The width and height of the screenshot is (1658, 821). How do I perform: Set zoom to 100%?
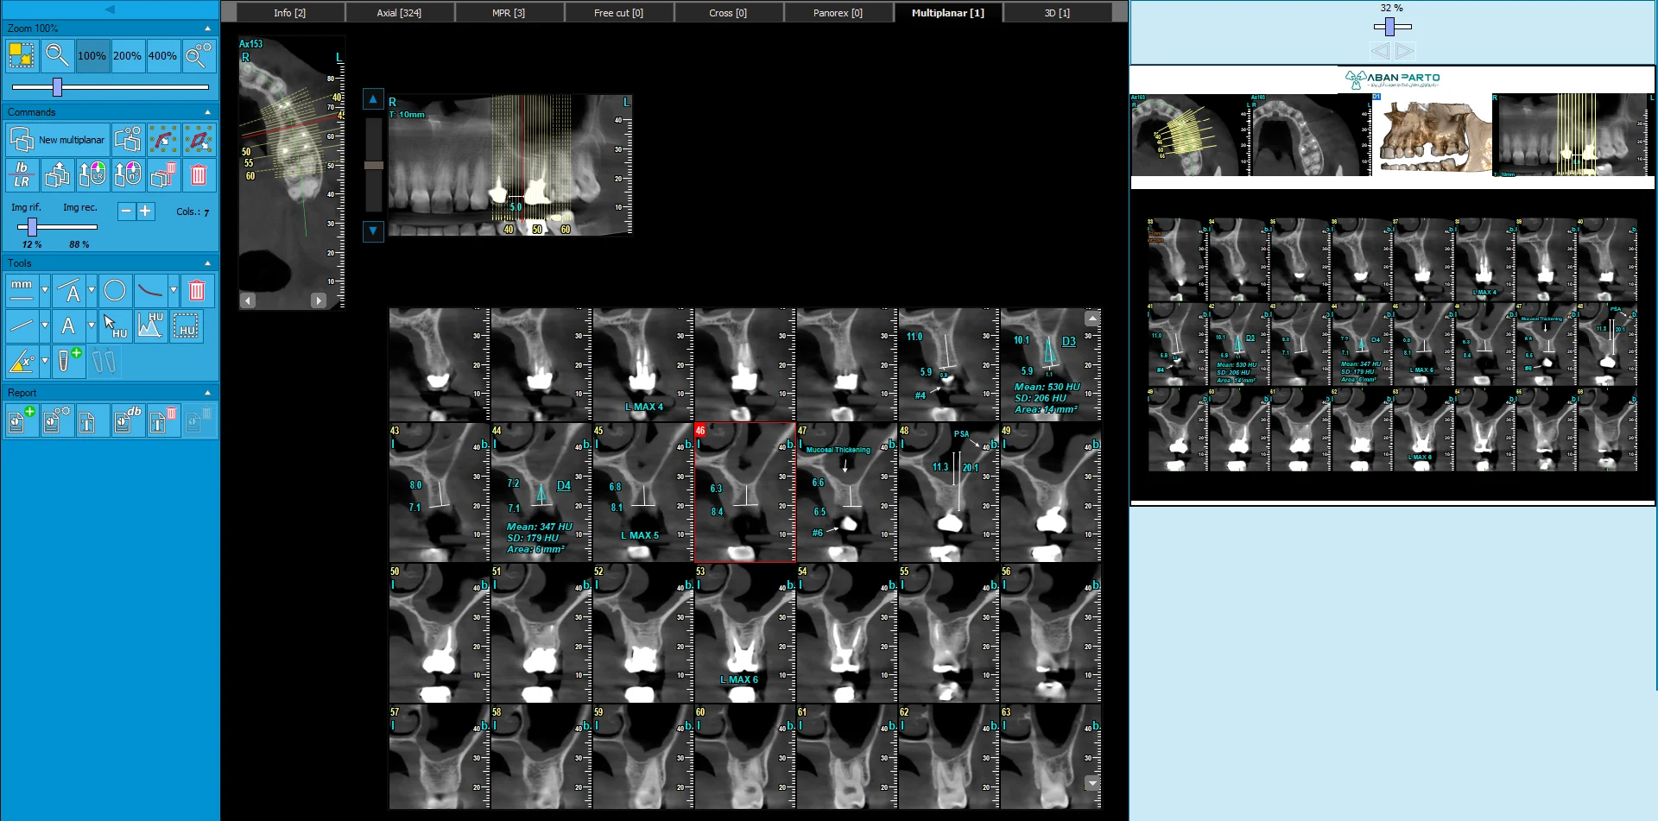92,56
